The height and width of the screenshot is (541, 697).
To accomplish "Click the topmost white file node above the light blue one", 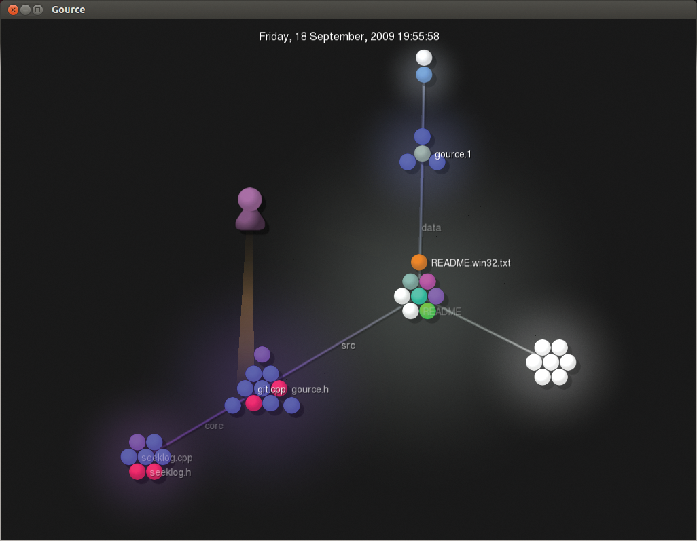I will pyautogui.click(x=424, y=58).
